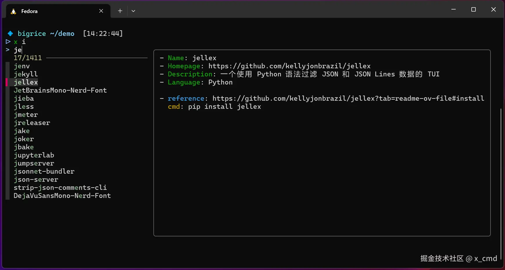Maximize the terminal window

click(x=474, y=10)
